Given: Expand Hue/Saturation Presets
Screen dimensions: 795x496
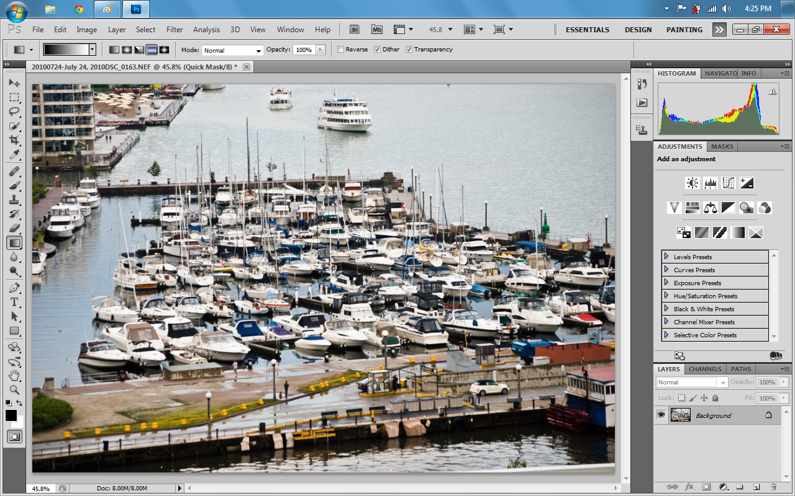Looking at the screenshot, I should [666, 295].
